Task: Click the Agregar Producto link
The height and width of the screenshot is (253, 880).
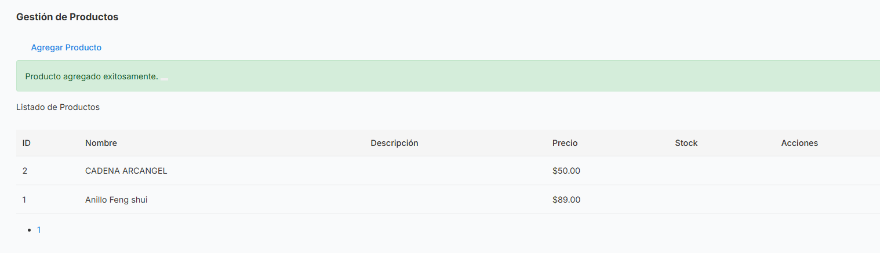Action: 66,47
